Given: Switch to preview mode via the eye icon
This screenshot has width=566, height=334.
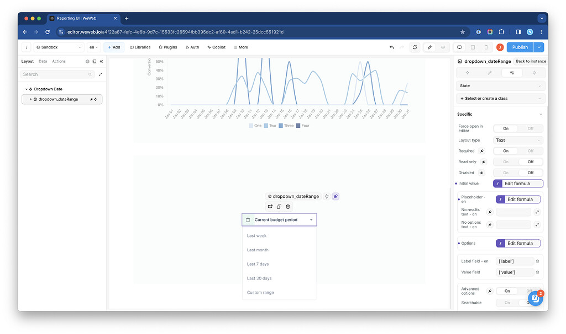Looking at the screenshot, I should (x=443, y=47).
